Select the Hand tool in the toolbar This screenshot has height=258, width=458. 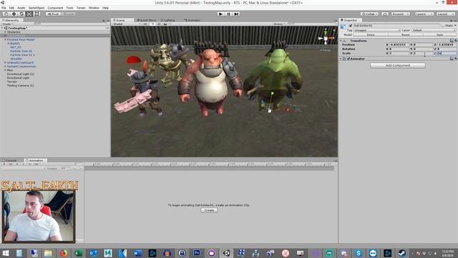click(6, 14)
